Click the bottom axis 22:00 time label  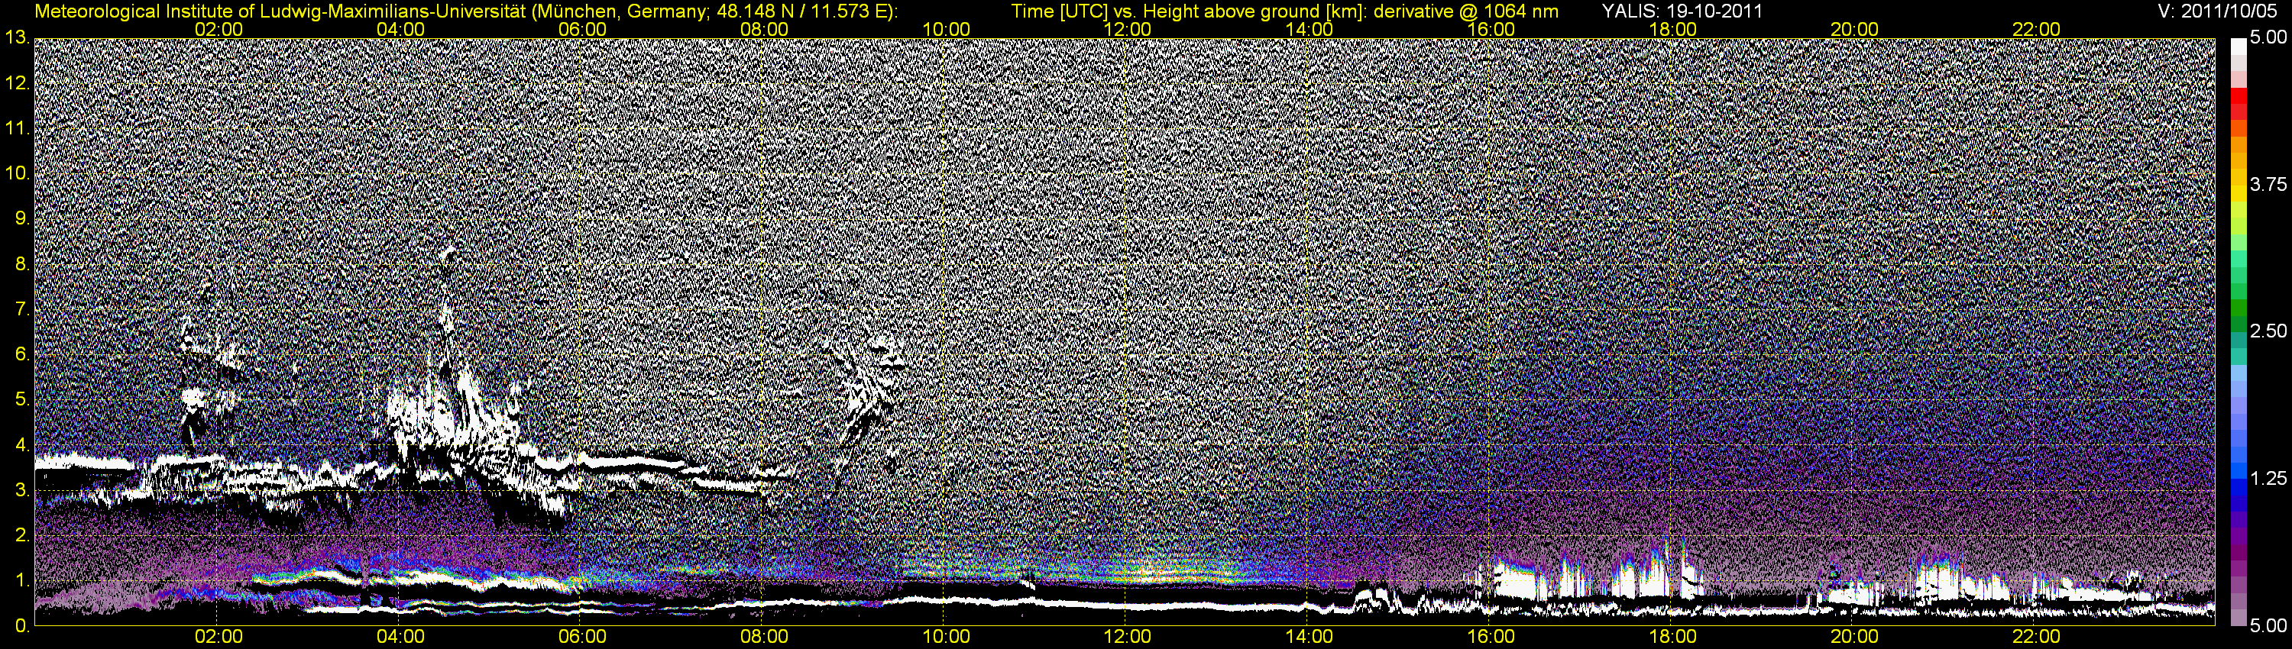point(2037,637)
